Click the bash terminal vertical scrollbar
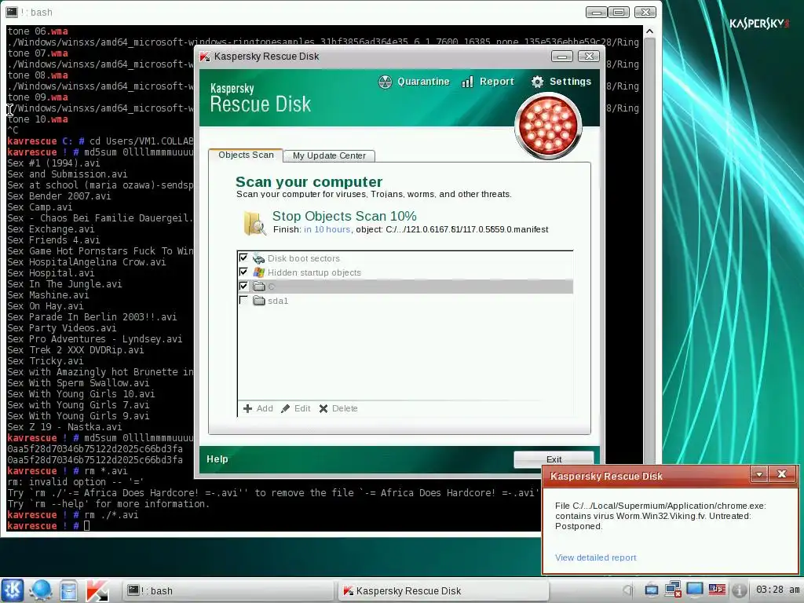The width and height of the screenshot is (804, 603). point(649,246)
